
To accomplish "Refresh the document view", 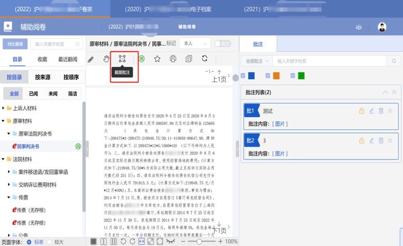I will [x=204, y=58].
